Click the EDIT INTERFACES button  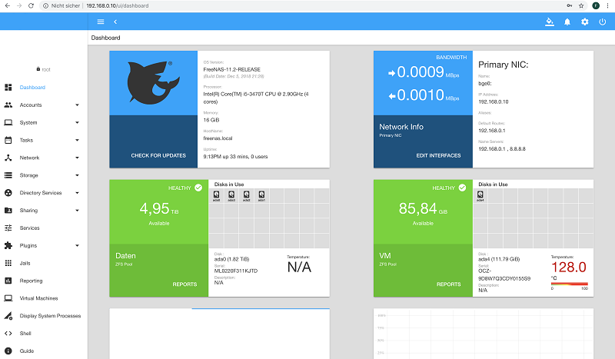[438, 155]
